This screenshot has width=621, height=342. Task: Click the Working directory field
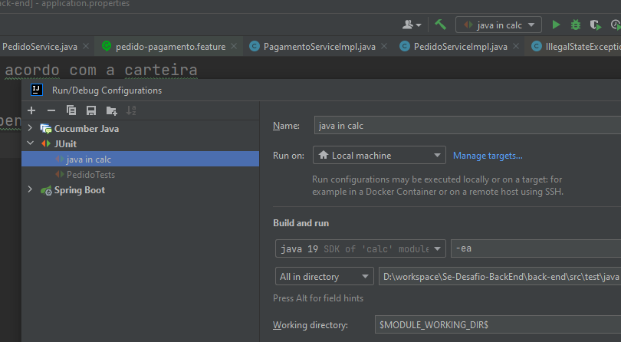(x=498, y=324)
